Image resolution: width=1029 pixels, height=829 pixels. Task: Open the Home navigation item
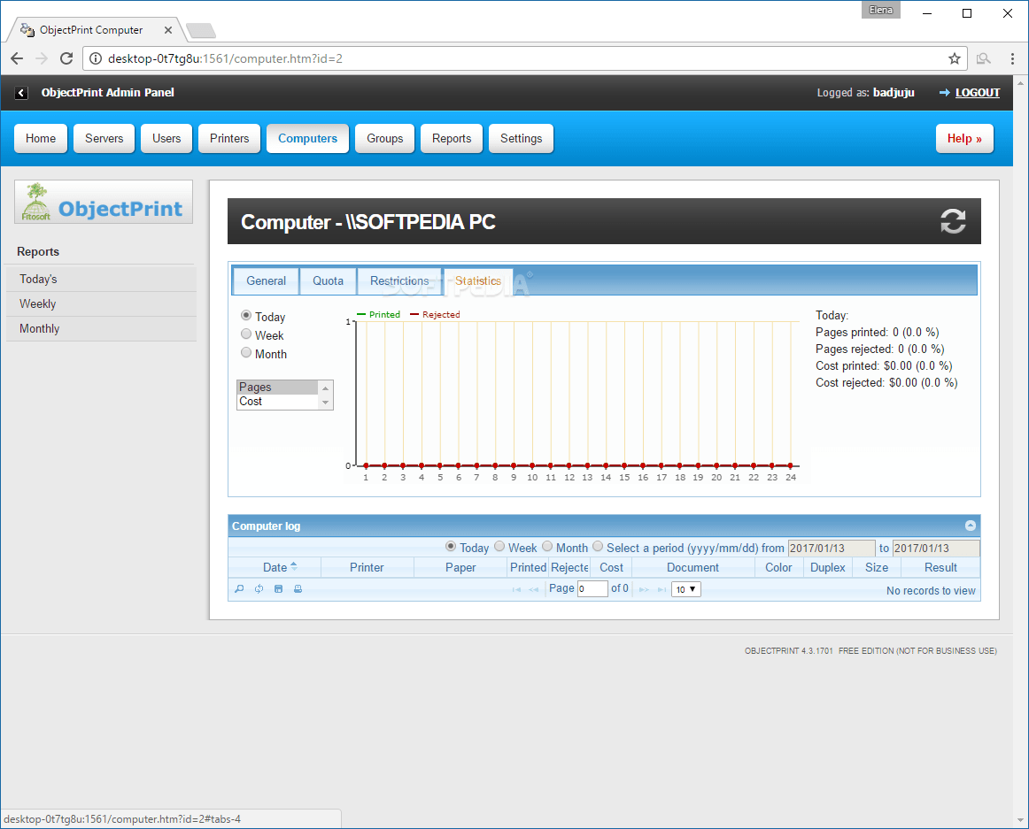point(41,138)
